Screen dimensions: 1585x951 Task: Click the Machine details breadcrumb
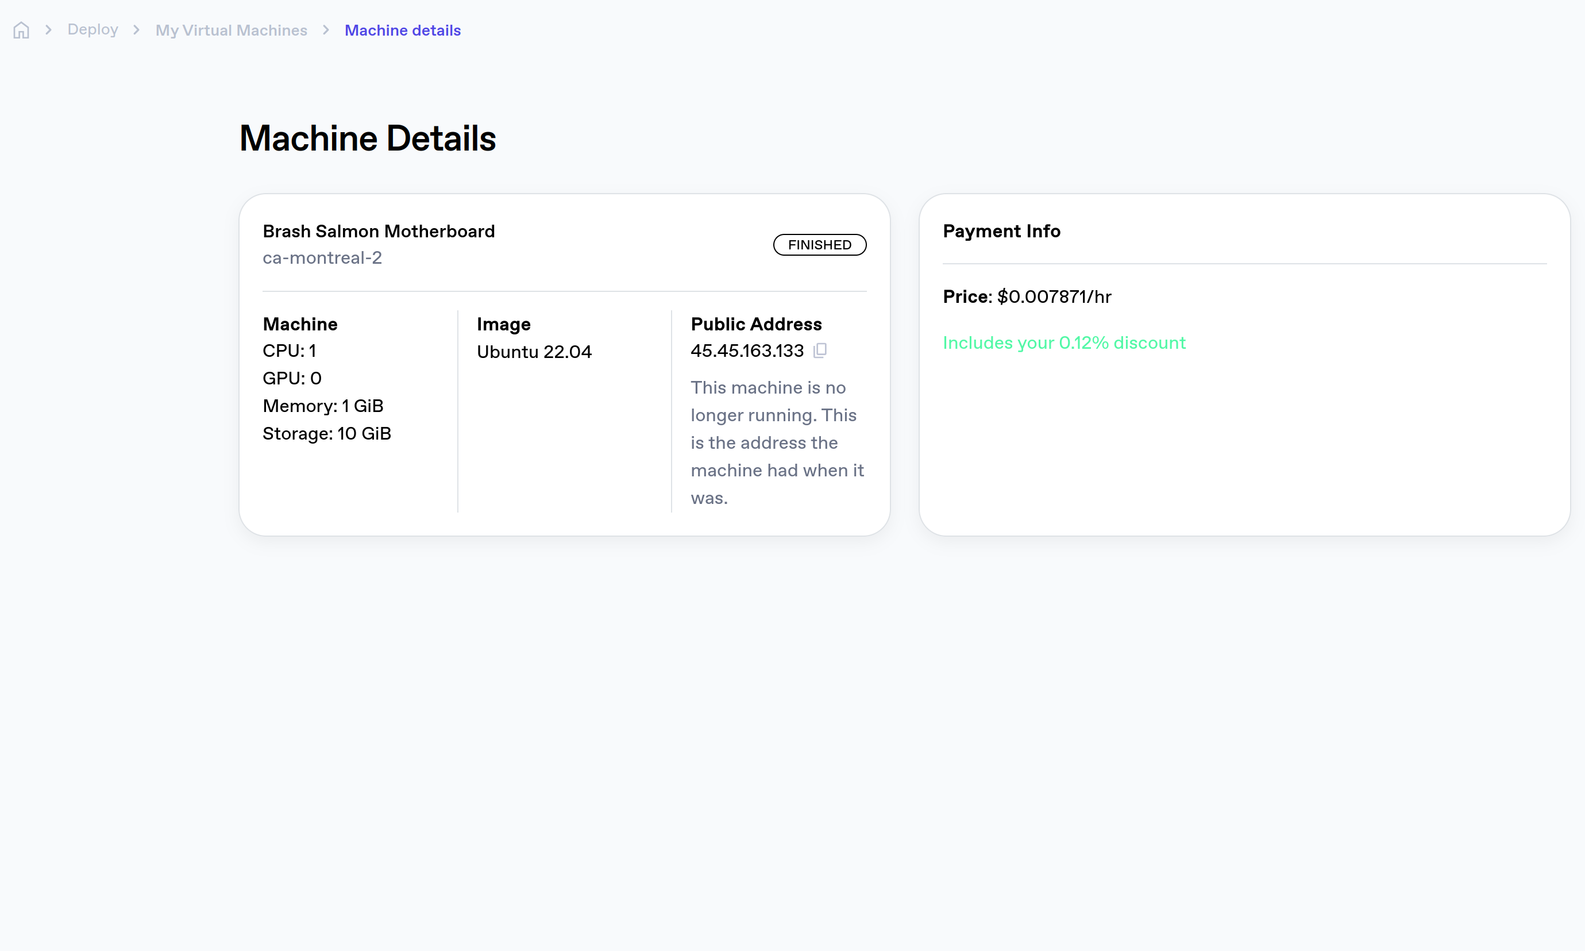click(402, 30)
